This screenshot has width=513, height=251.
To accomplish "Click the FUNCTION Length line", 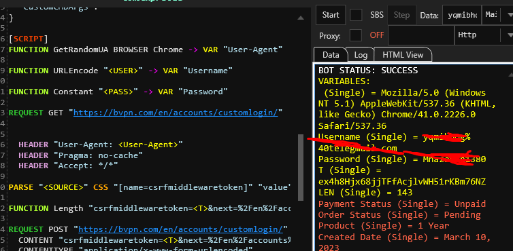I will 150,208.
